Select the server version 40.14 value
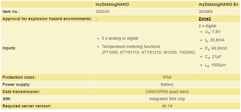Viewport: 241px width, 112px height. click(x=167, y=106)
